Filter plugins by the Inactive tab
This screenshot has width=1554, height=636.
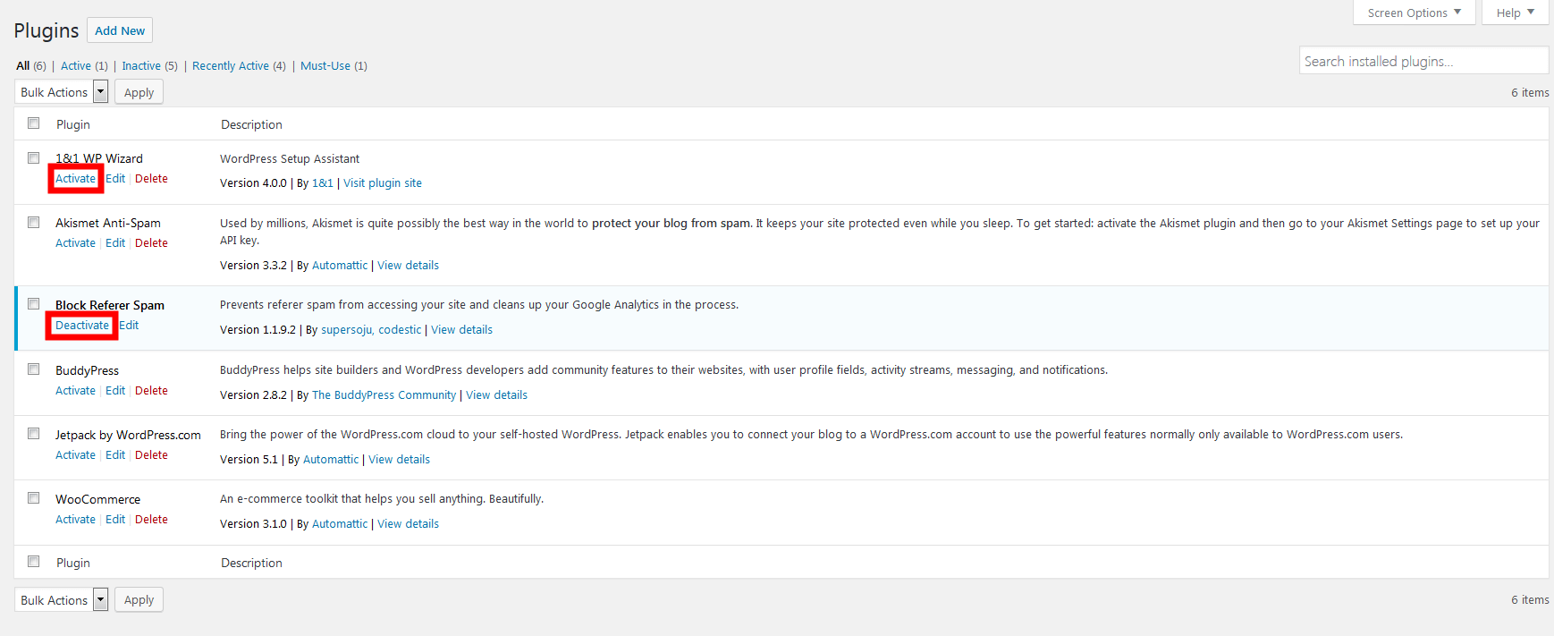point(141,66)
